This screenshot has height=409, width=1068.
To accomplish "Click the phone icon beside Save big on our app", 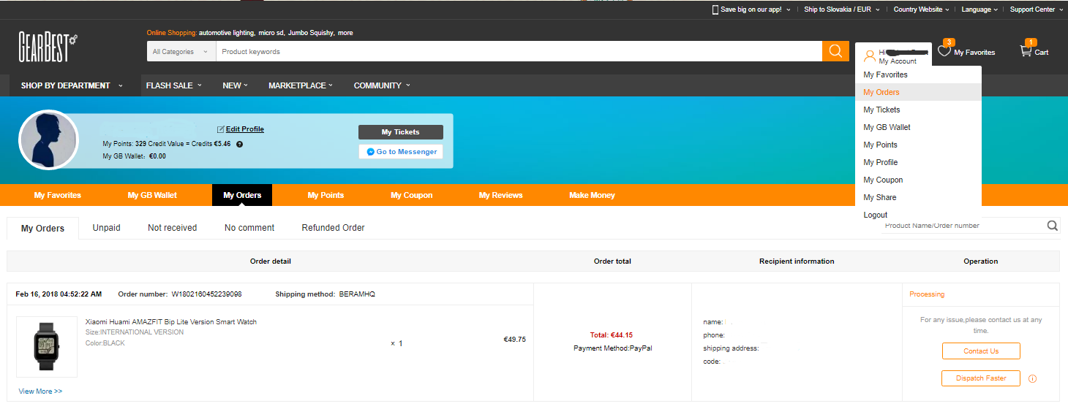I will click(x=715, y=9).
